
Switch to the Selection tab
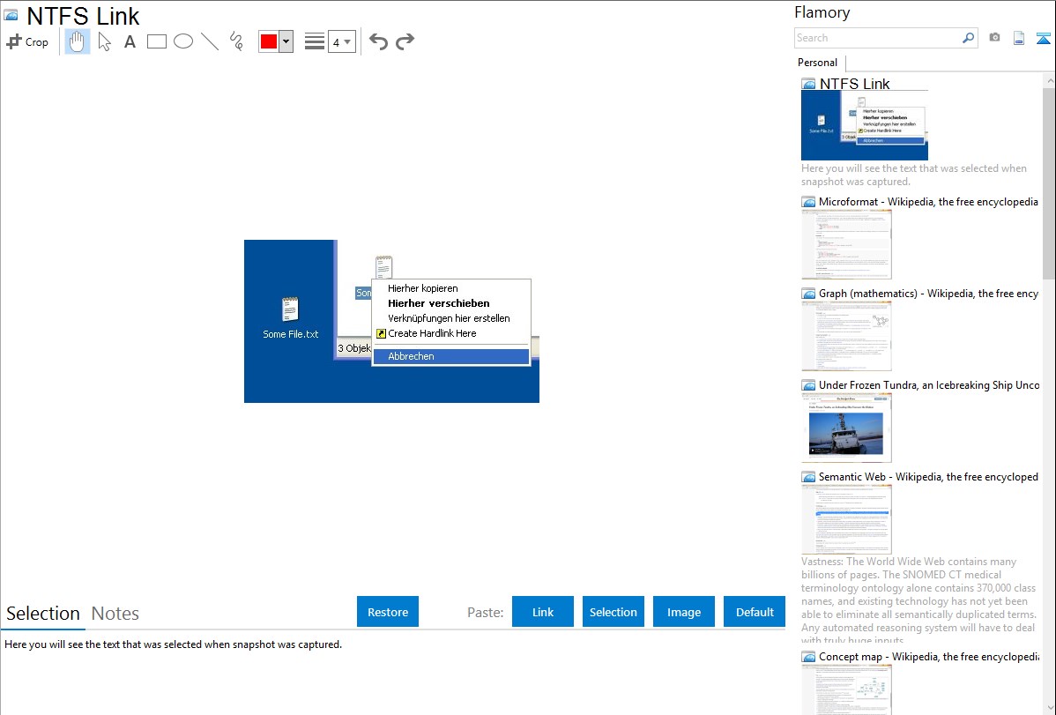pyautogui.click(x=43, y=614)
